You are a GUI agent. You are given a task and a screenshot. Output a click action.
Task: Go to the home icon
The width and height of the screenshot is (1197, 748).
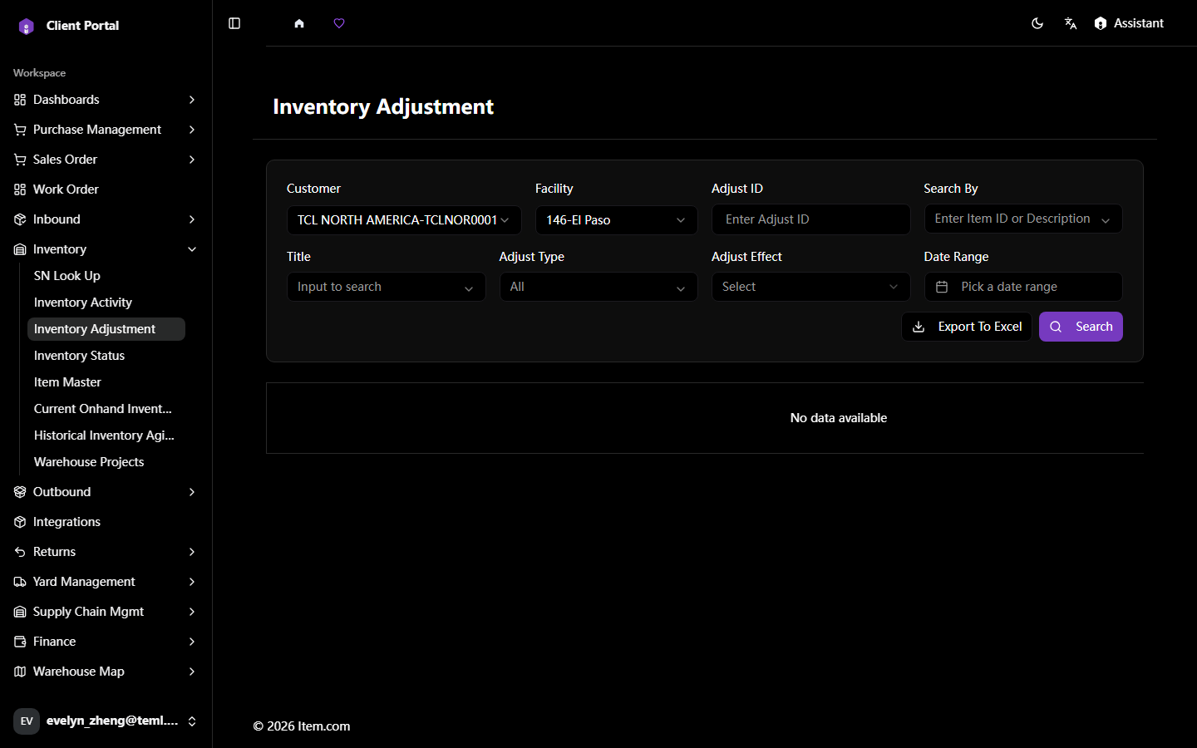tap(299, 23)
